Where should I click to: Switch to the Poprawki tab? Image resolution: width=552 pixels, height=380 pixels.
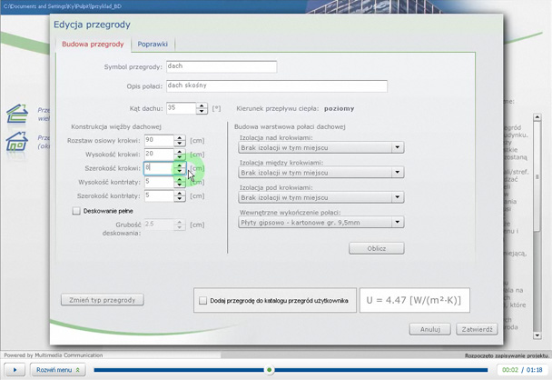point(153,44)
